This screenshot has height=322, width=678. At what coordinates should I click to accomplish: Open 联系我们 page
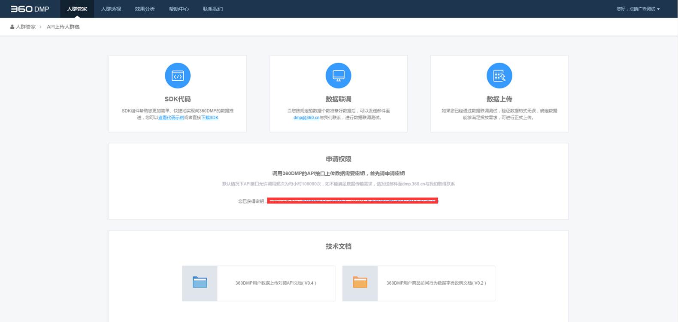click(x=212, y=9)
